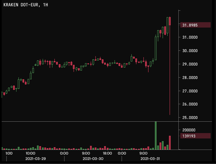Image resolution: width=216 pixels, height=164 pixels.
Task: Click the 25.0000 price axis label
Action: (x=190, y=118)
